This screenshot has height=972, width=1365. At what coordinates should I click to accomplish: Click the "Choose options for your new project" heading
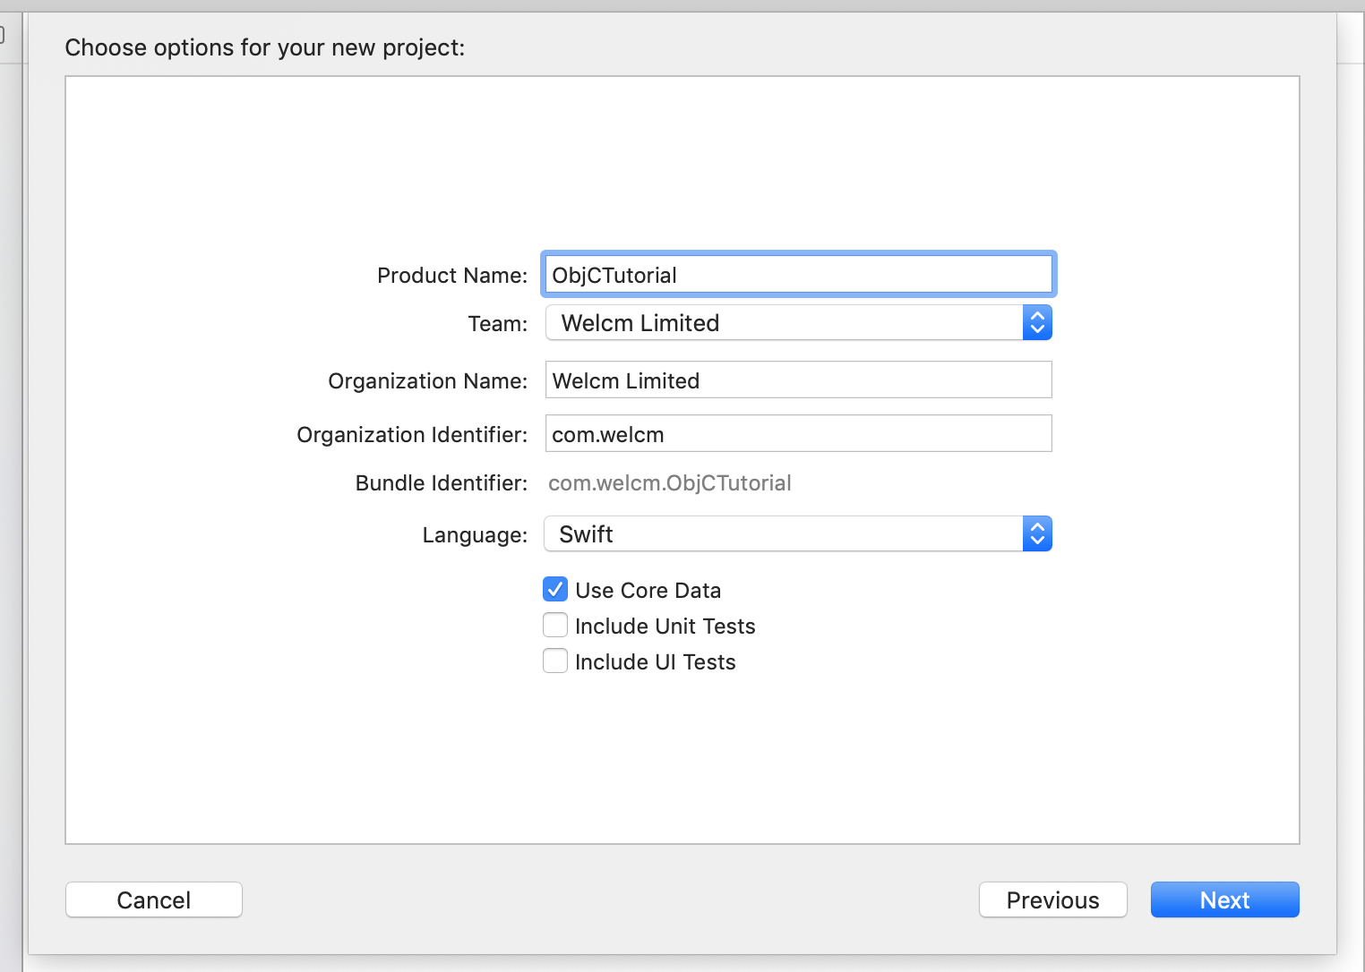pos(265,47)
